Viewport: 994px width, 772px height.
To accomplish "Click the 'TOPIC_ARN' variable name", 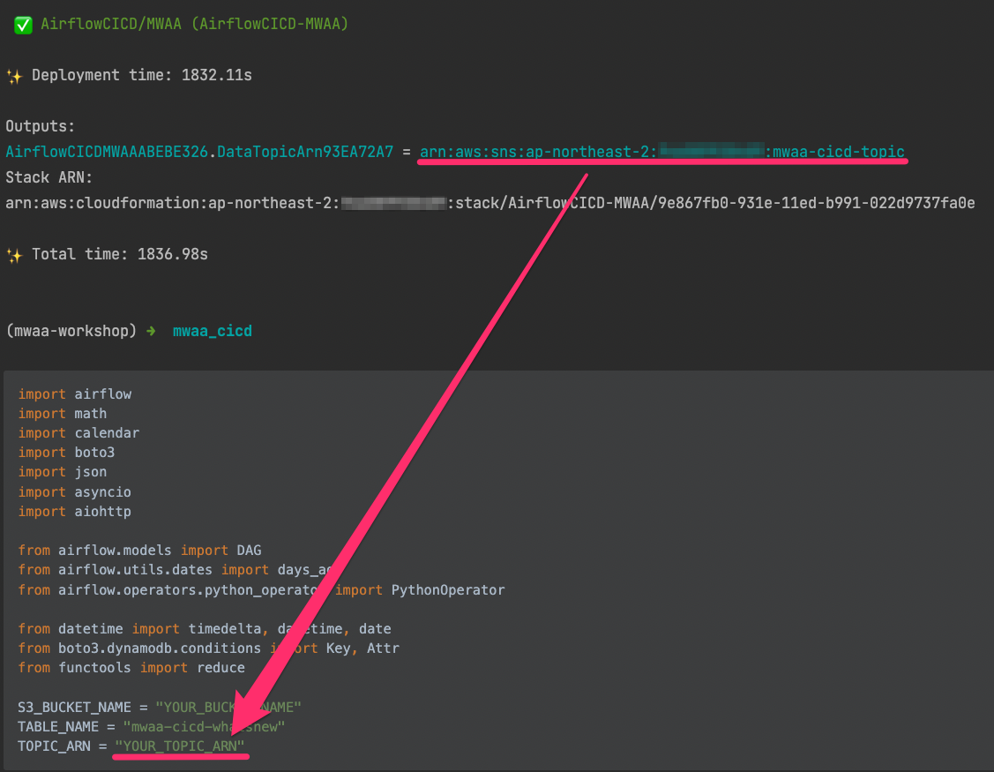I will pos(54,746).
